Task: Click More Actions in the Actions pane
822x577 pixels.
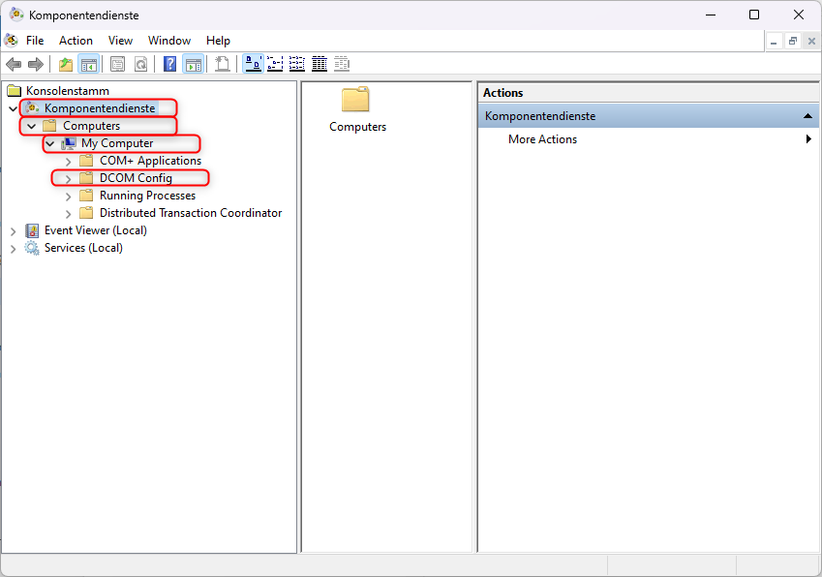Action: click(x=542, y=138)
